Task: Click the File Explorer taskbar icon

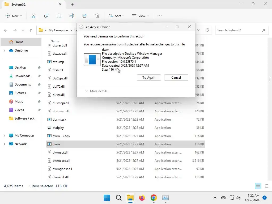Action: [x=130, y=198]
